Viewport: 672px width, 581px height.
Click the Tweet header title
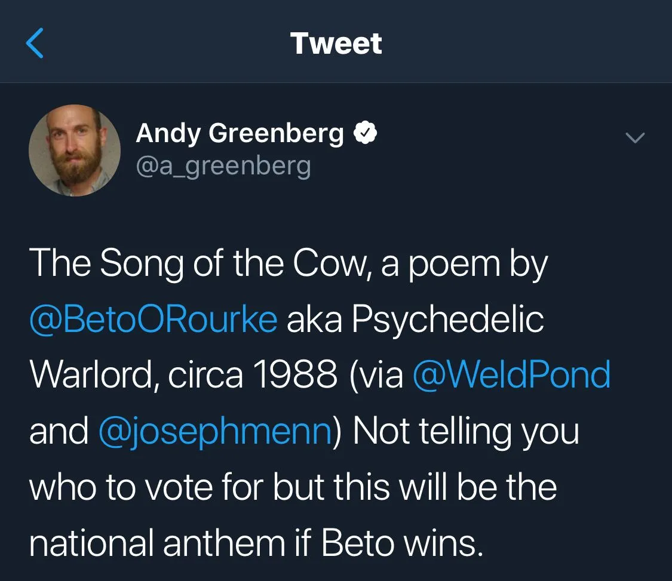(x=336, y=44)
